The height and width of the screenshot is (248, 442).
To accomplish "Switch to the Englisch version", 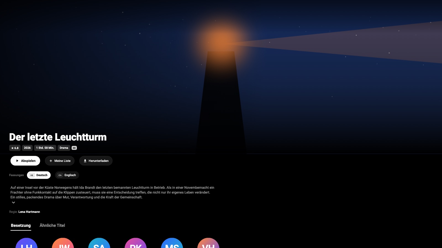I will click(x=67, y=175).
